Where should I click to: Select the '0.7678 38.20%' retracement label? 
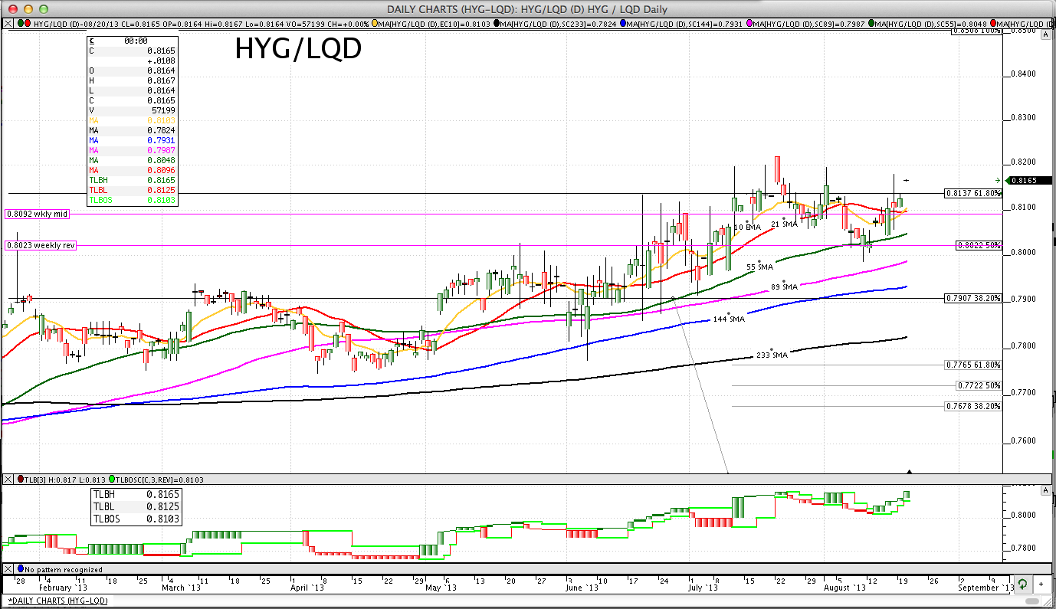point(973,406)
